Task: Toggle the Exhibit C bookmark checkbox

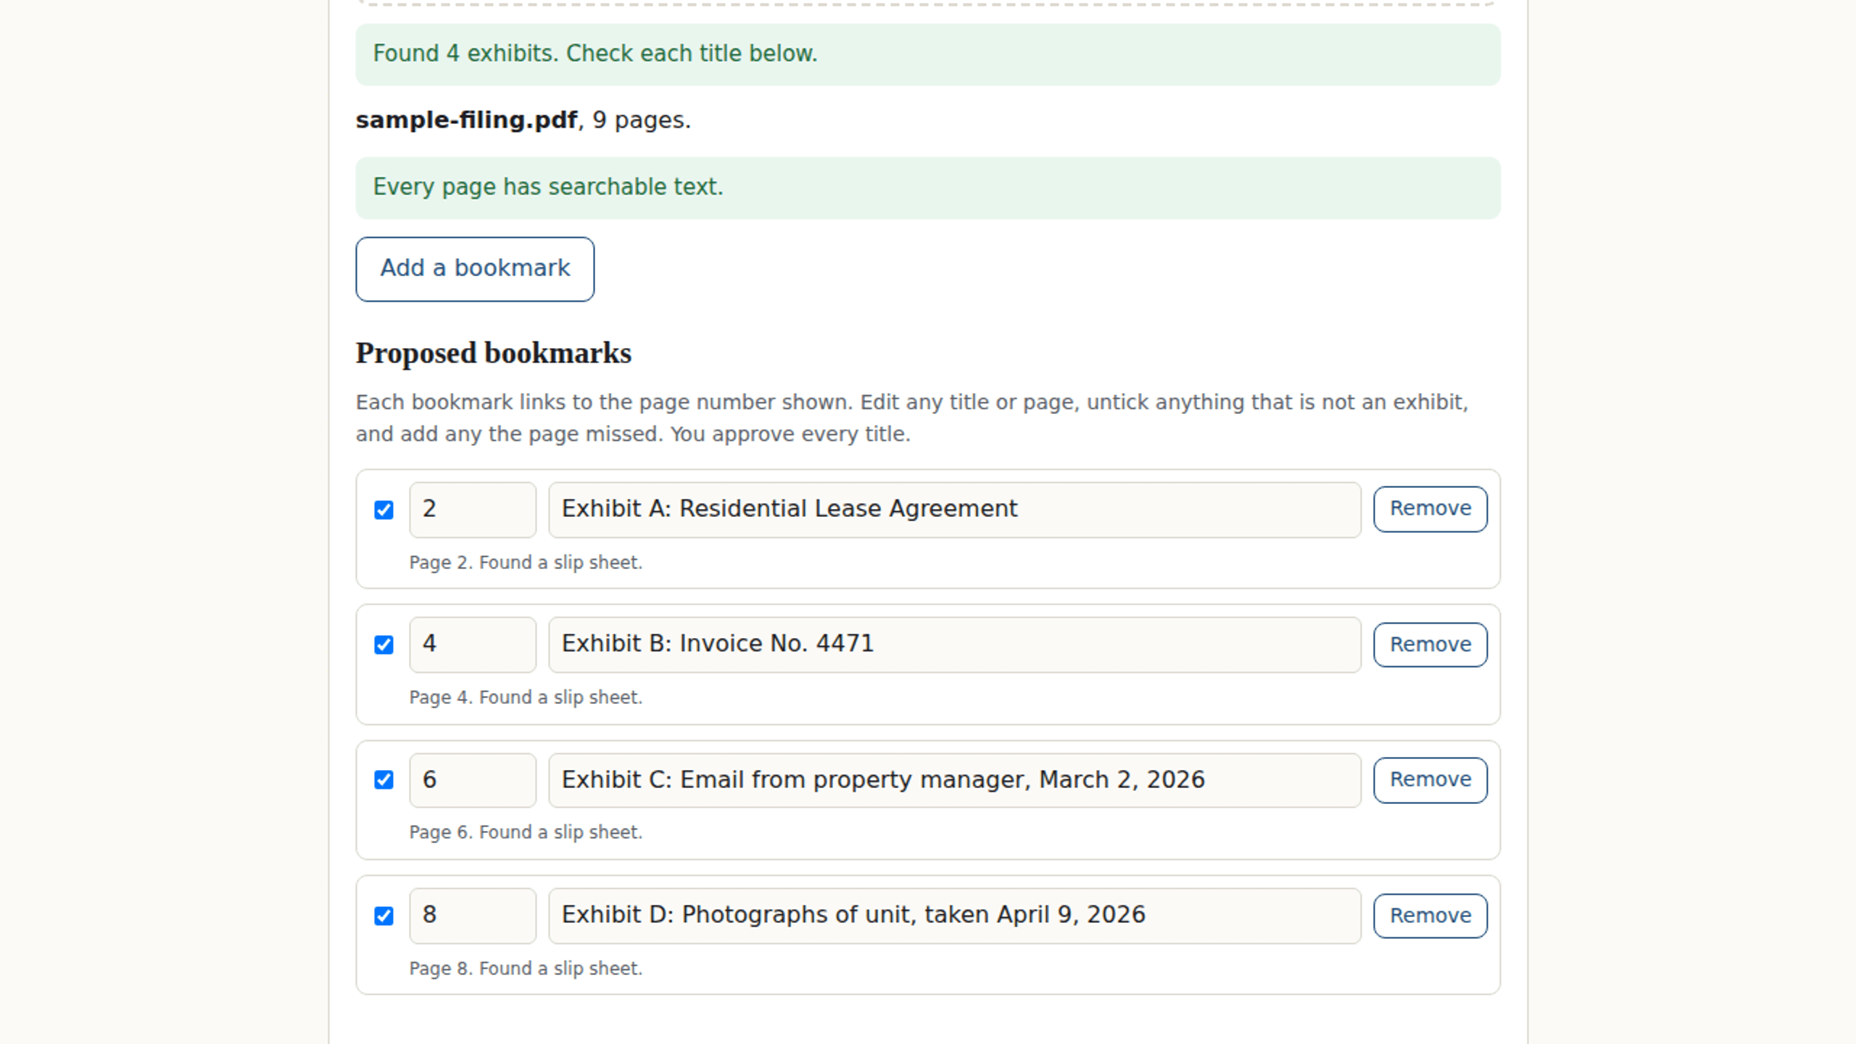Action: (384, 779)
